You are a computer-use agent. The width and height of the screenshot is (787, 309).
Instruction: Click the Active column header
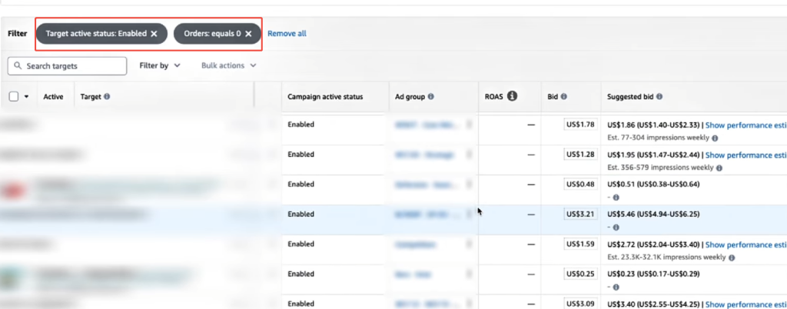point(53,97)
